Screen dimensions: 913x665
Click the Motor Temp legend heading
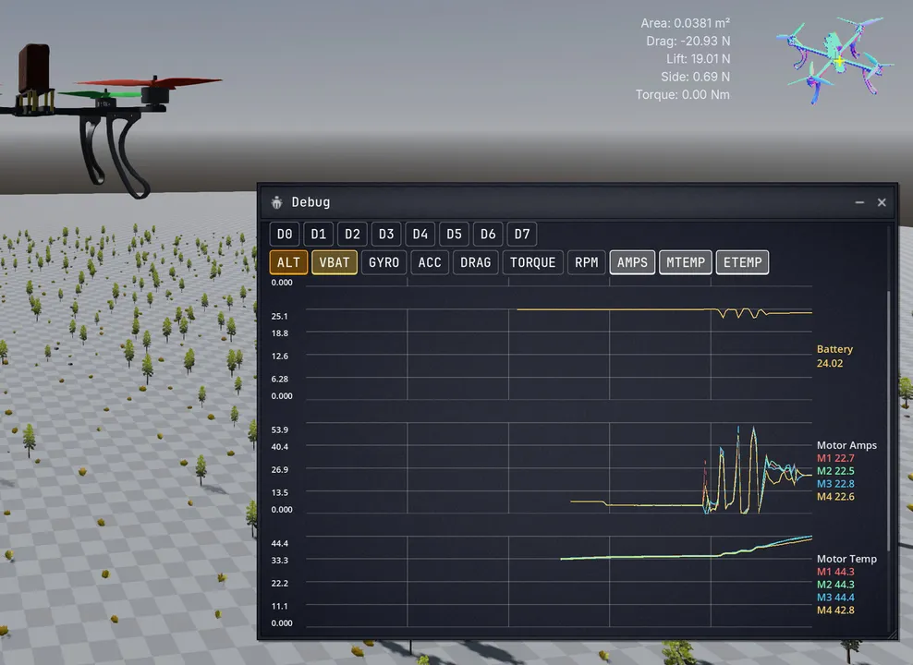[846, 559]
